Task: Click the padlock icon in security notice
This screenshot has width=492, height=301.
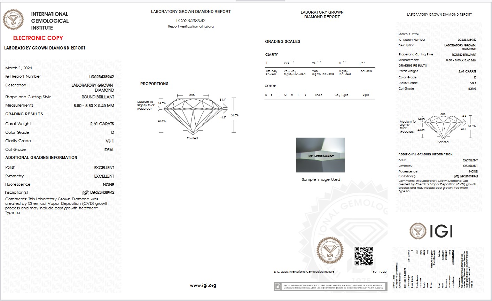Action: pos(278,286)
